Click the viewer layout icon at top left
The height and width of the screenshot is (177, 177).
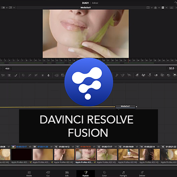point(3,8)
